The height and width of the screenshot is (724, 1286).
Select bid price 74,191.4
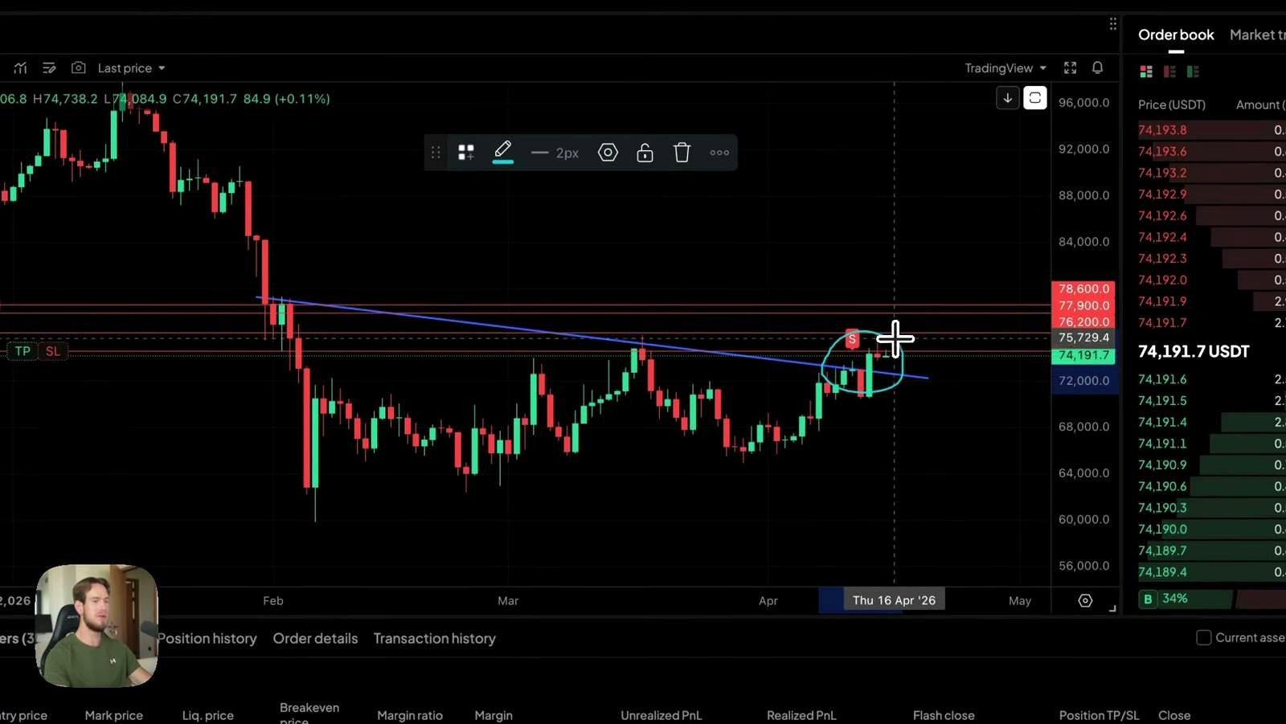(x=1162, y=422)
